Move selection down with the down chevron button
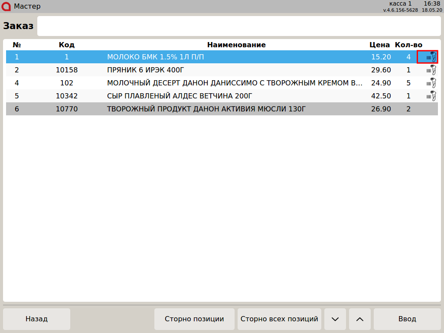Image resolution: width=444 pixels, height=333 pixels. tap(335, 319)
